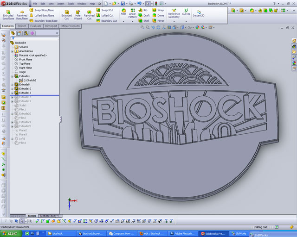This screenshot has height=237, width=297.
Task: Open the Fillet dropdown arrow
Action: (123, 21)
